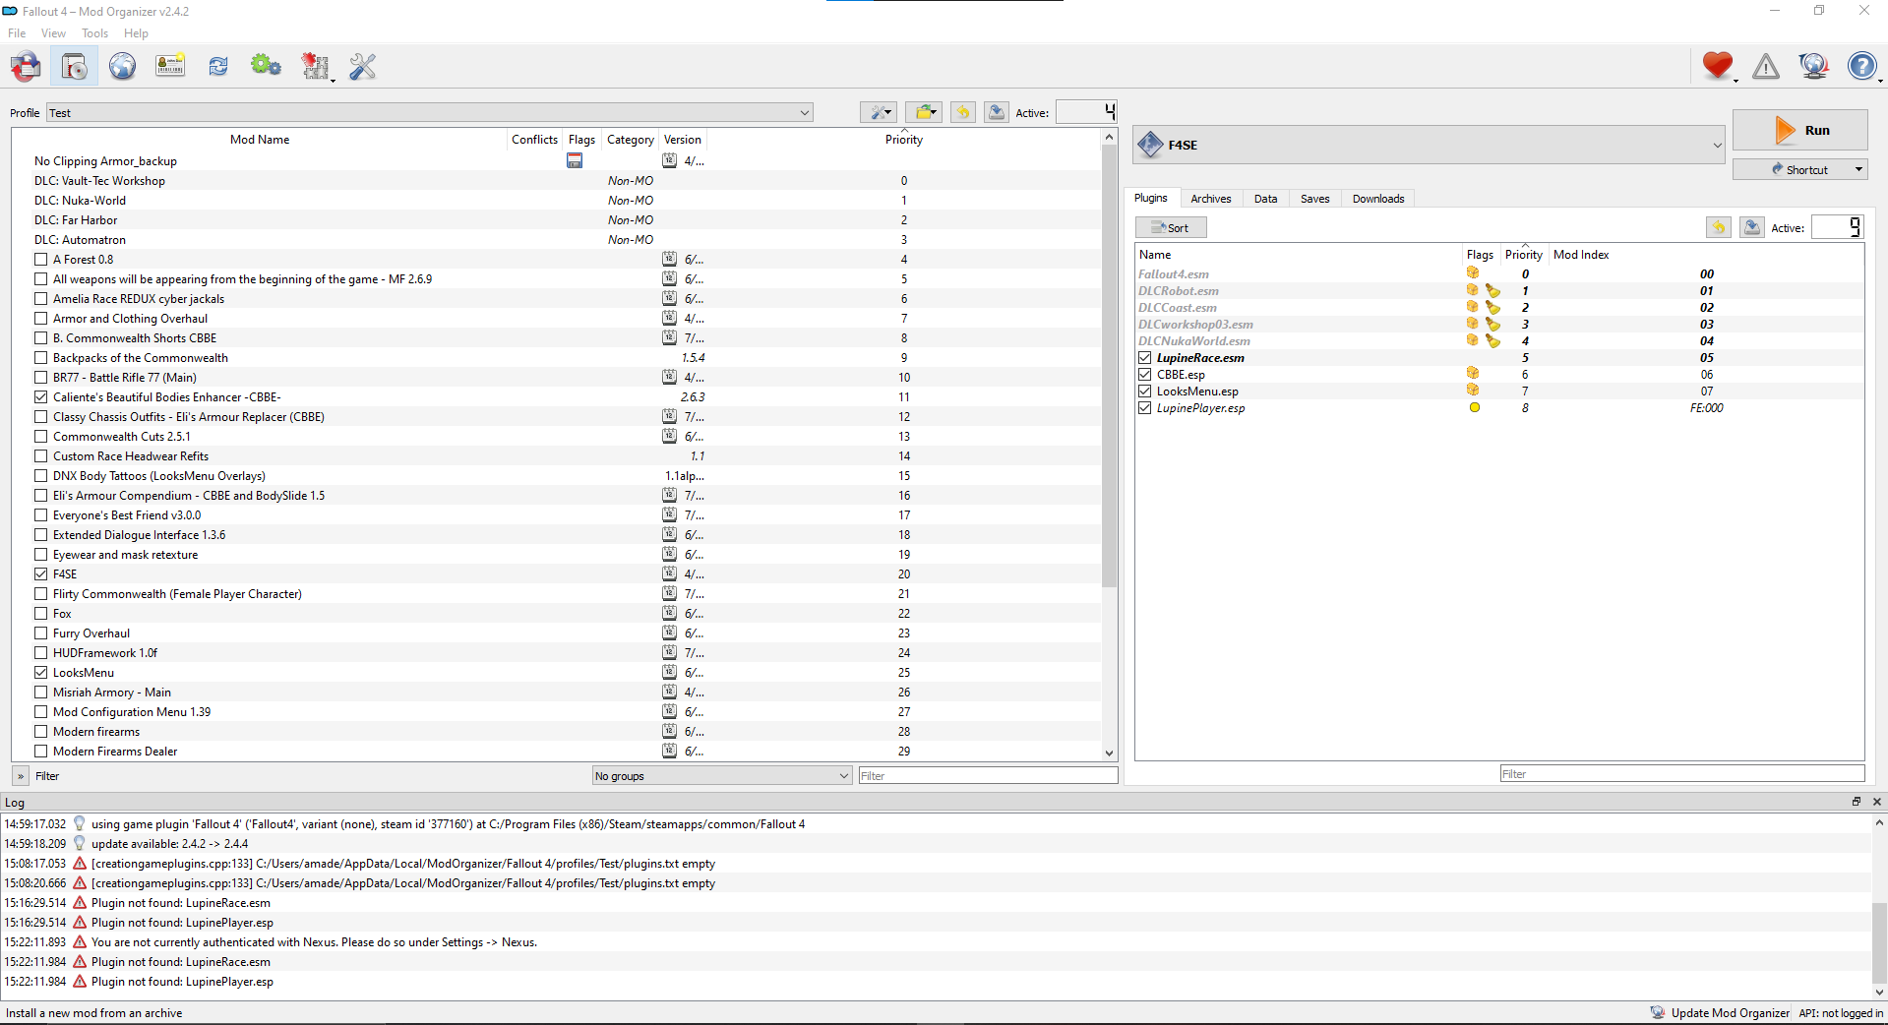Sort mods by Mod Name column
The width and height of the screenshot is (1888, 1025).
(260, 139)
